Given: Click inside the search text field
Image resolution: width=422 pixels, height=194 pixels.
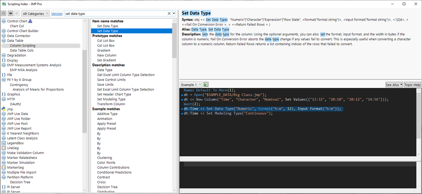Looking at the screenshot, I should 114,14.
